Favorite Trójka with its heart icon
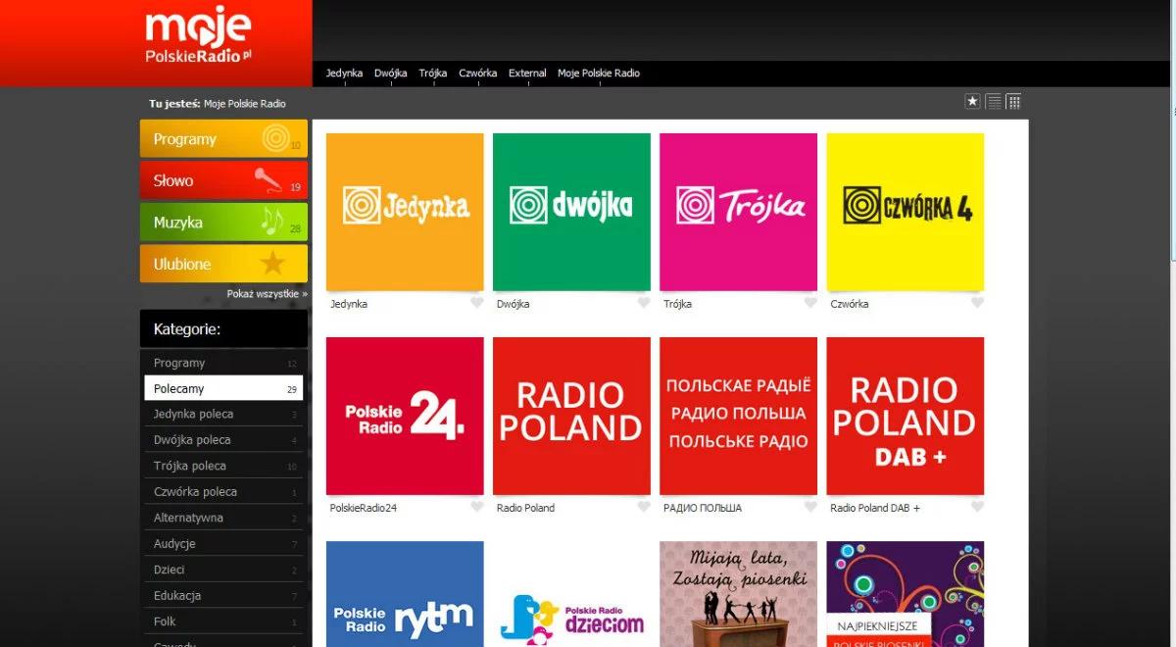Viewport: 1176px width, 647px height. [810, 303]
